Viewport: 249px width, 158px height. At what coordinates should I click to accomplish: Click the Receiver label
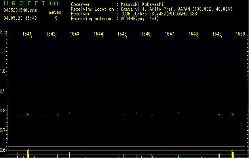(80, 14)
